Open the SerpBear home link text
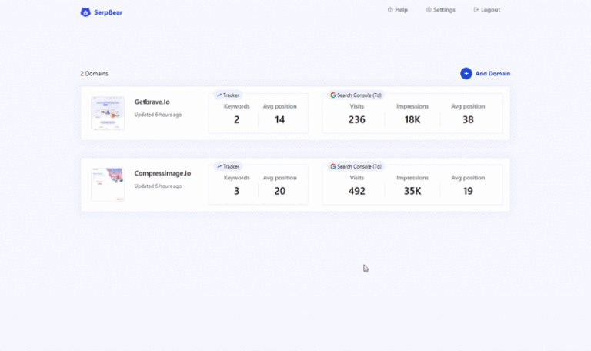591x351 pixels. (108, 12)
